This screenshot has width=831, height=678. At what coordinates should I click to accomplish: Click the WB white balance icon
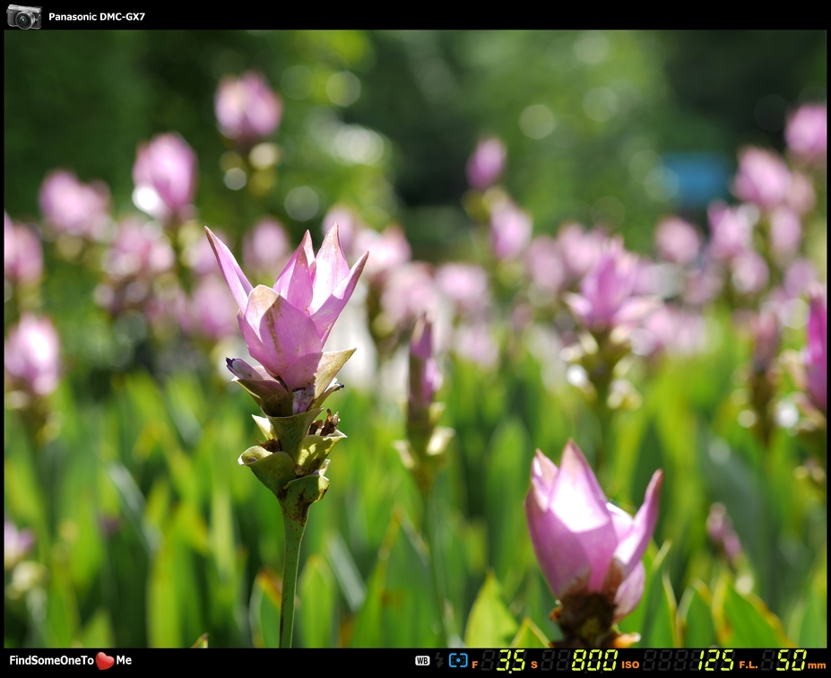pos(422,660)
